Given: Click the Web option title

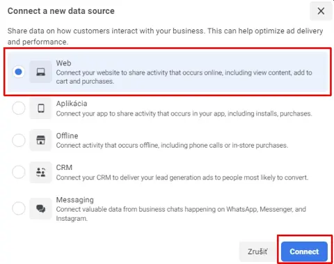Looking at the screenshot, I should click(63, 63).
